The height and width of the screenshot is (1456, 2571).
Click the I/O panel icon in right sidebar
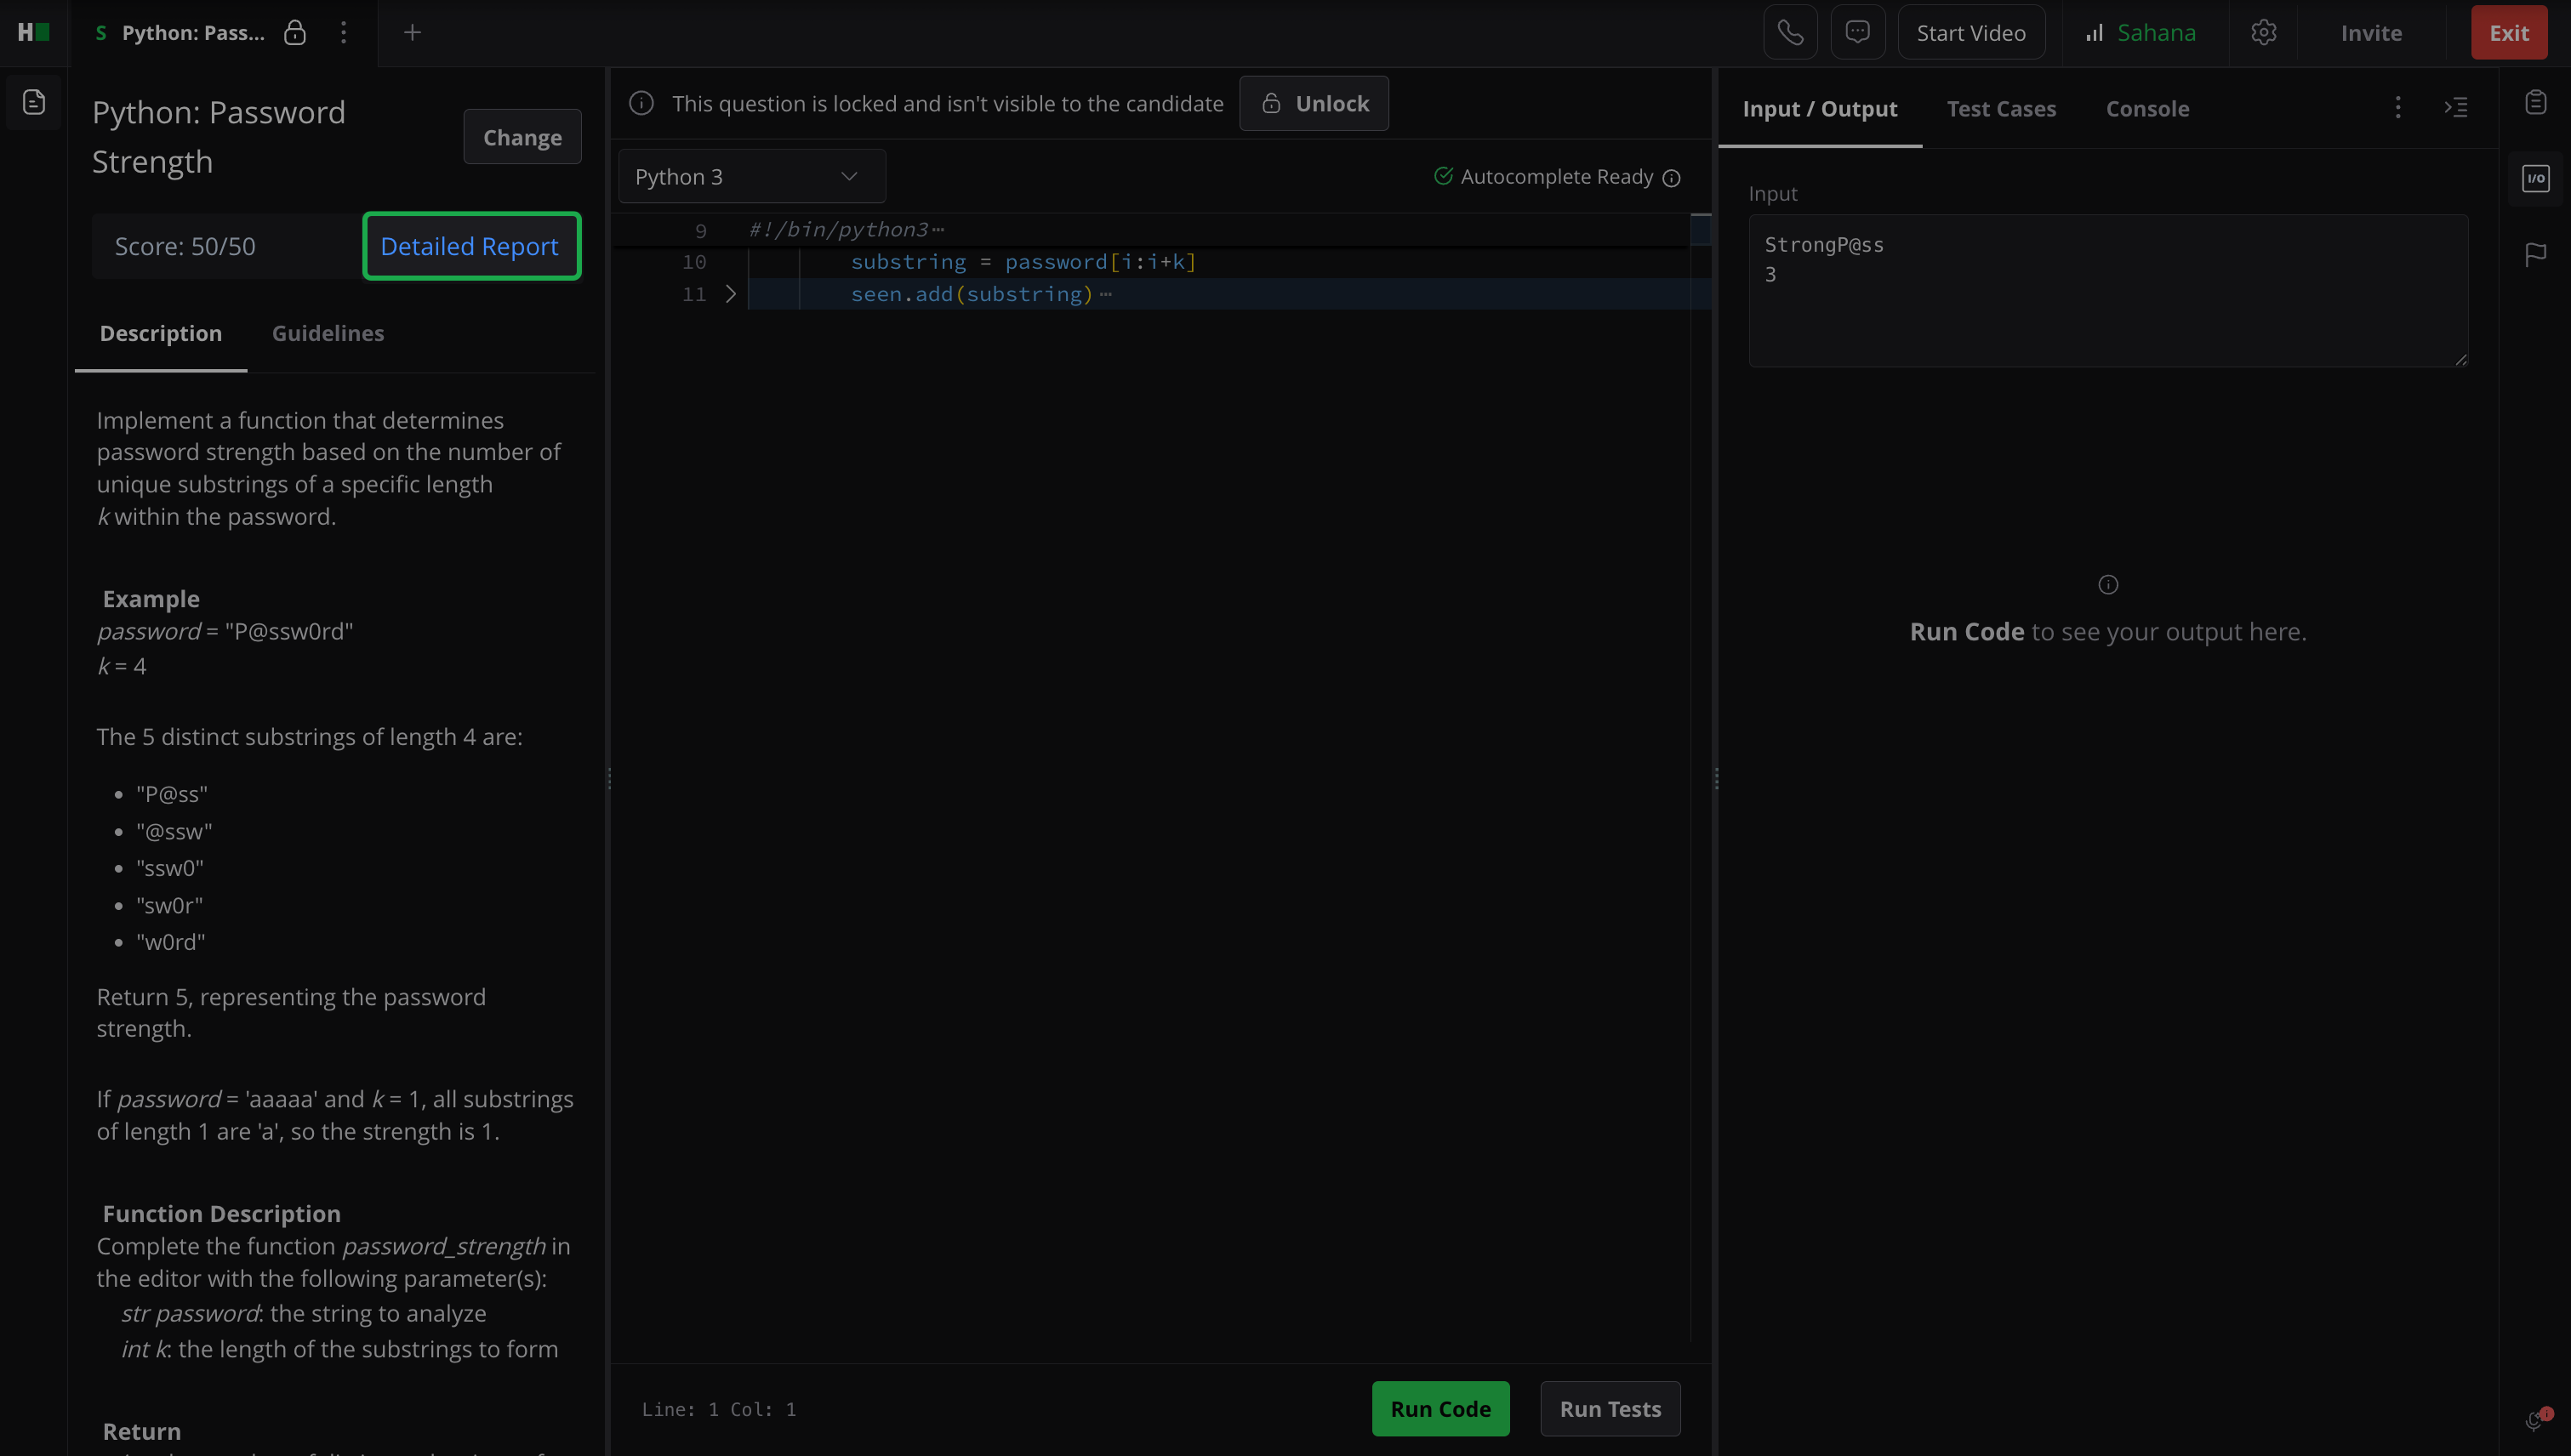(2535, 179)
